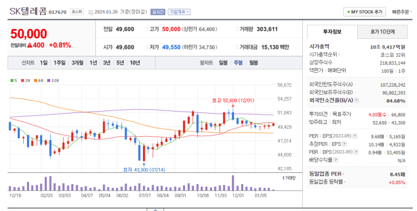Click orange 60-day moving average legend
This screenshot has width=417, height=211.
coord(38,80)
